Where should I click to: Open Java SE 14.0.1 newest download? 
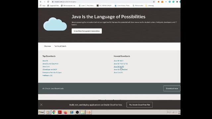(119, 61)
